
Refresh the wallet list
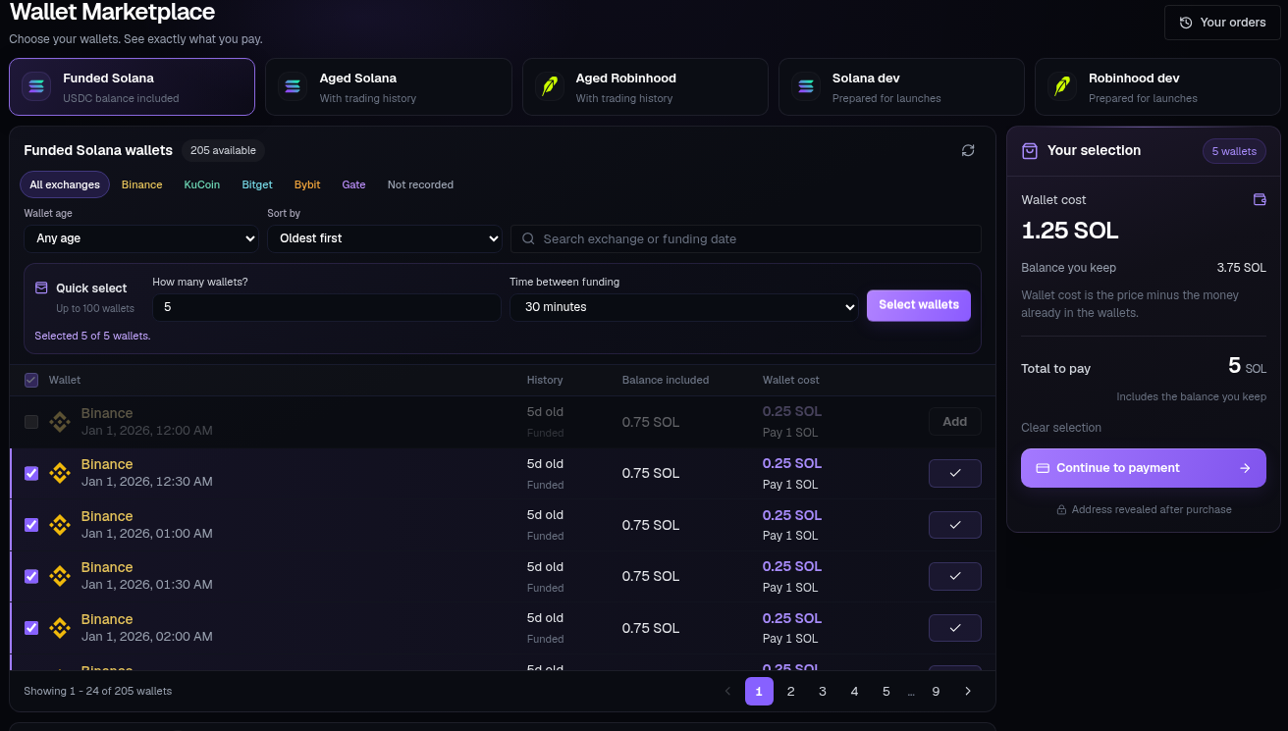[x=968, y=150]
